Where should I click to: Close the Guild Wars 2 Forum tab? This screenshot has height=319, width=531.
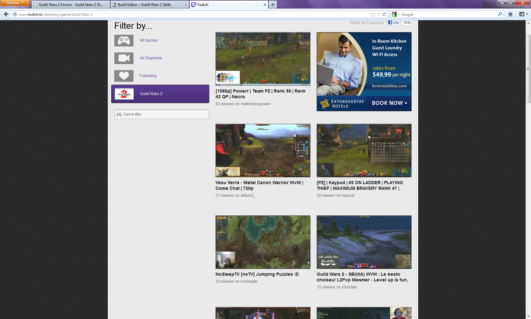[107, 5]
